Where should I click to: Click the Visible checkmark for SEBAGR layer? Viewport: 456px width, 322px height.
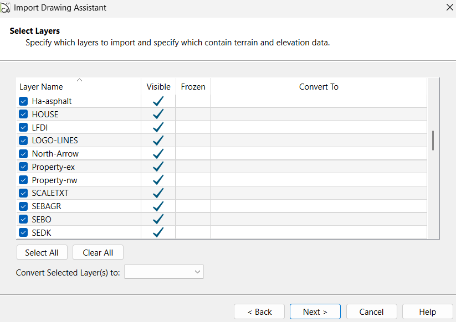(158, 206)
